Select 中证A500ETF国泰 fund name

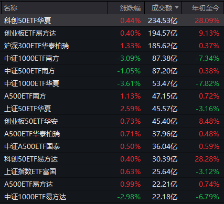[x=32, y=146]
